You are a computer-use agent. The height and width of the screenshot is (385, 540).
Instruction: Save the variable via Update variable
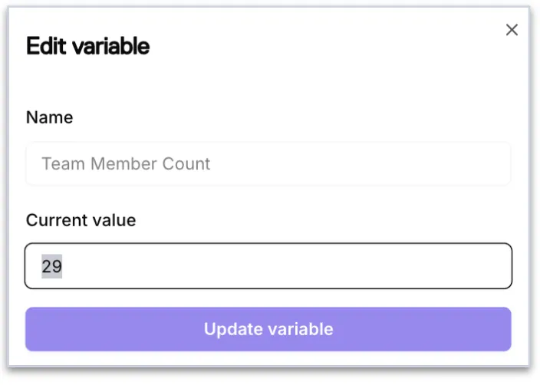click(268, 329)
